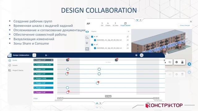198x111 pixels.
Task: Click the play arrow on 0_Раздел 3 АР
Action: pyautogui.click(x=52, y=60)
